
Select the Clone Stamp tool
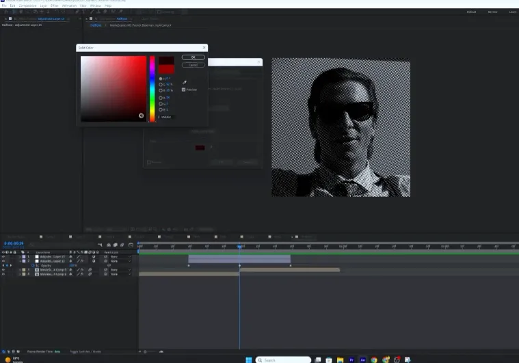98,12
